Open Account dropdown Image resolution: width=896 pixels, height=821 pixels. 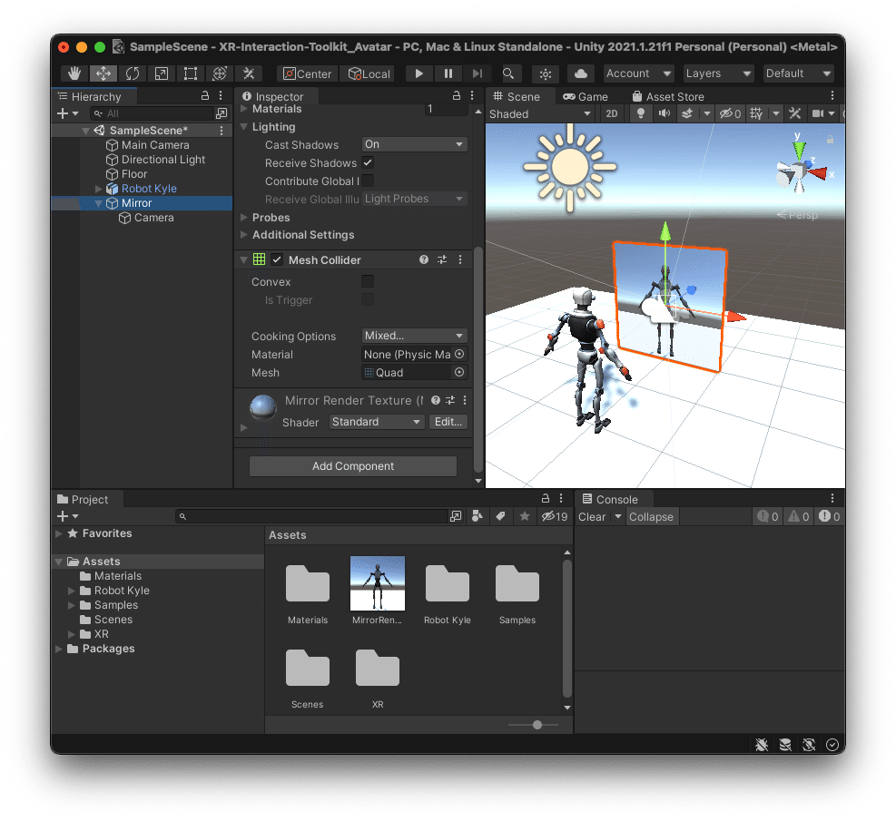(x=639, y=73)
